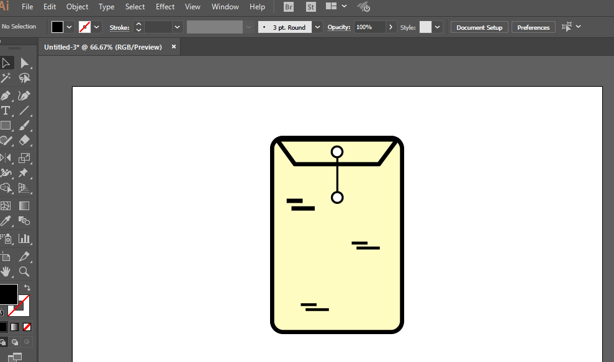Open the Edit menu
The height and width of the screenshot is (362, 614).
50,7
